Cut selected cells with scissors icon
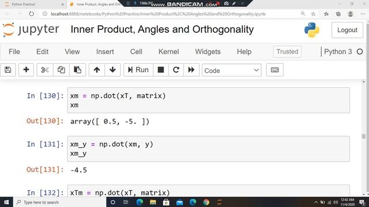 45,70
